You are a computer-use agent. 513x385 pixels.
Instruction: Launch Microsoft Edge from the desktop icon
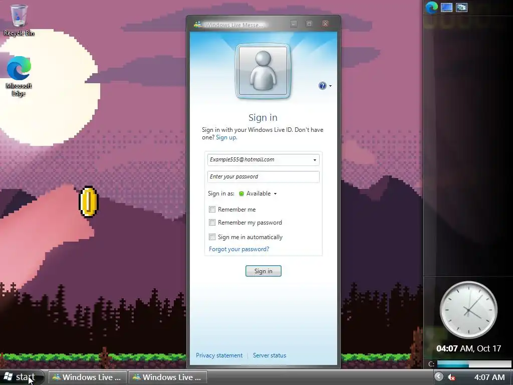19,76
